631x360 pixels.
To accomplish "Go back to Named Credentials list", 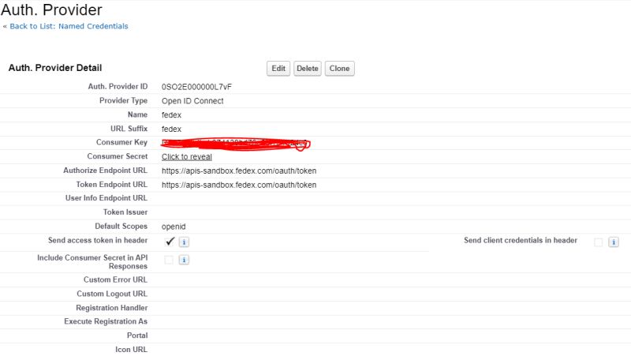I will [x=69, y=26].
